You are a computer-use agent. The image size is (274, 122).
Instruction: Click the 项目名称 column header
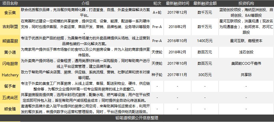(10, 3)
